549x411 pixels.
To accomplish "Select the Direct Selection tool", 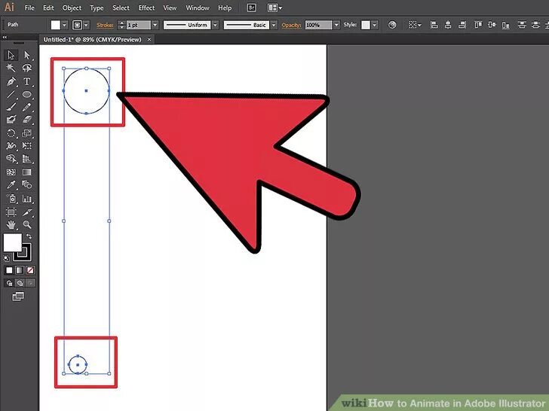I will click(26, 55).
